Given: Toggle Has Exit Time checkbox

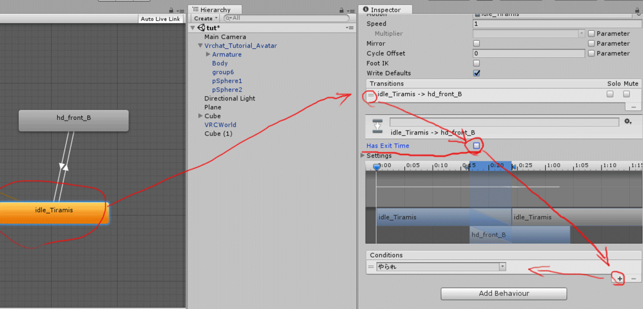Looking at the screenshot, I should coord(476,145).
